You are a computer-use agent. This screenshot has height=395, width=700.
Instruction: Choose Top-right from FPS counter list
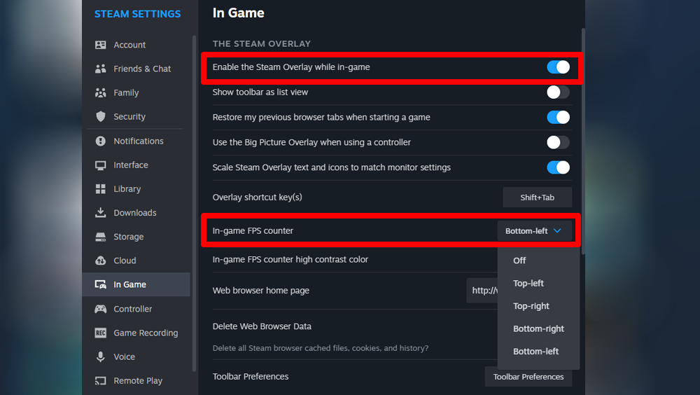[x=531, y=306]
